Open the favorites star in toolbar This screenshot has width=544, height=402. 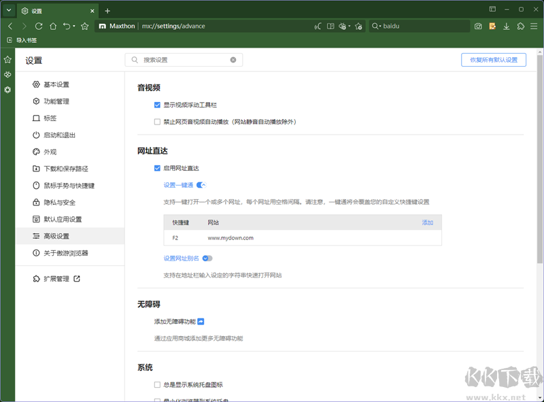pyautogui.click(x=84, y=26)
